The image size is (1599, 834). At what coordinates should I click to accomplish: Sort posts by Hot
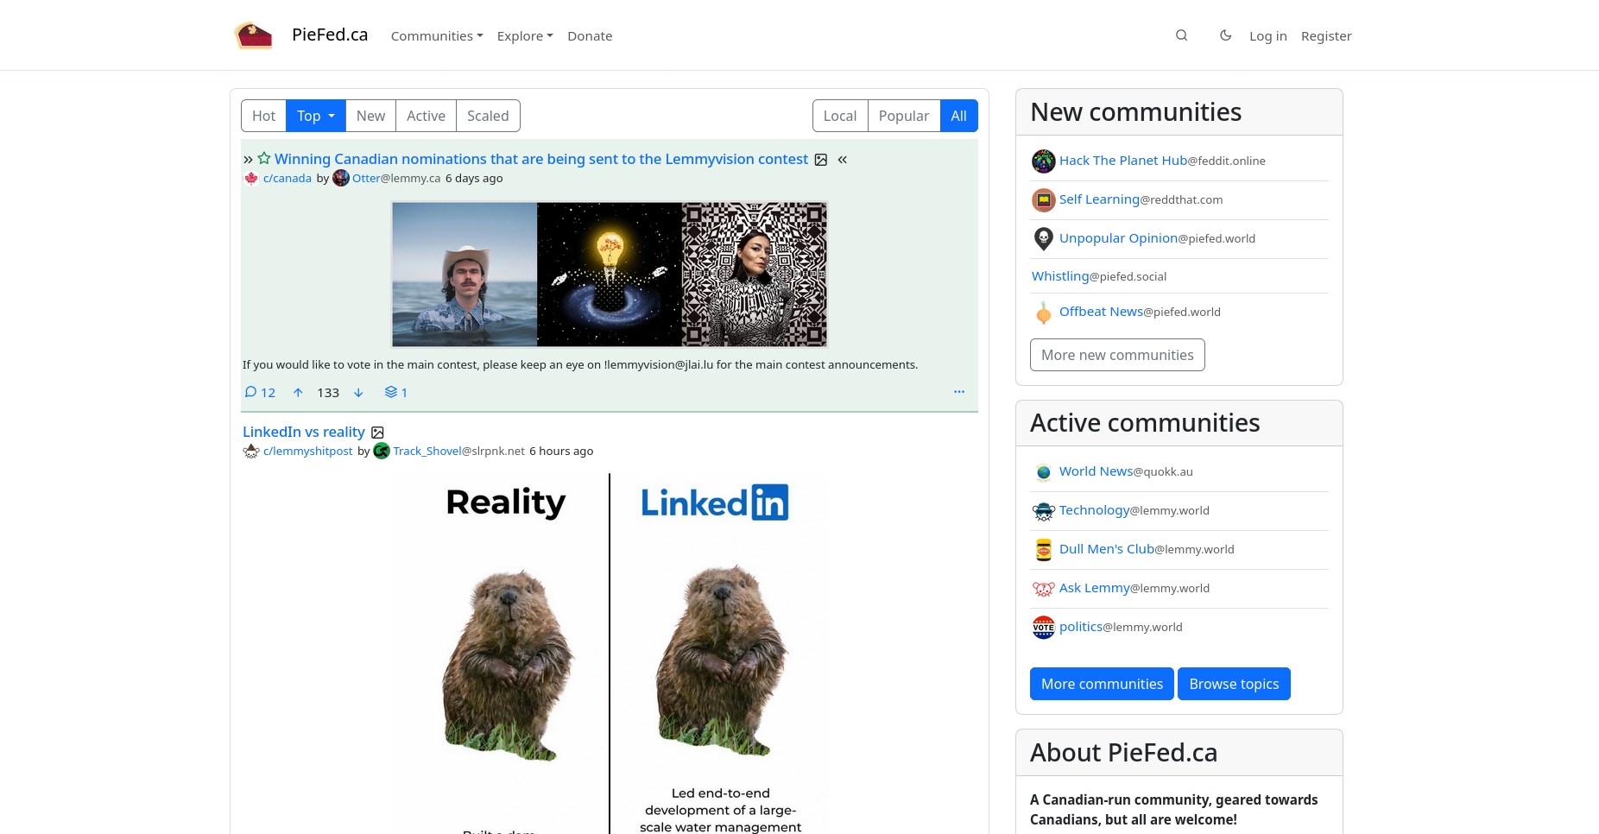(263, 116)
